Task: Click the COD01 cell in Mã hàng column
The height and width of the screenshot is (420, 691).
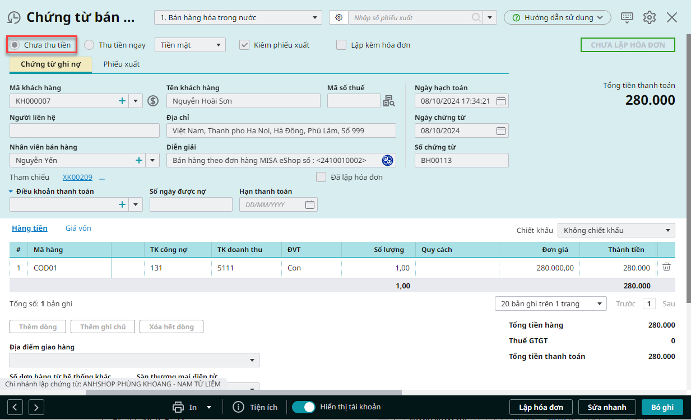Action: 70,268
